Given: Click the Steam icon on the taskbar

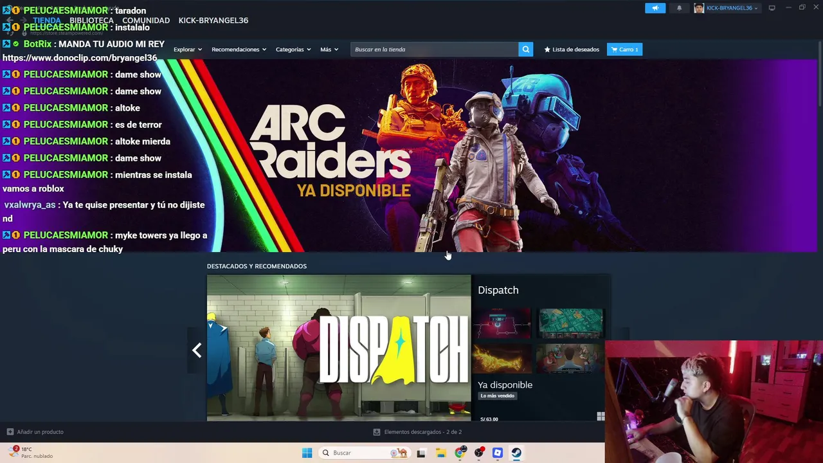Looking at the screenshot, I should (516, 453).
